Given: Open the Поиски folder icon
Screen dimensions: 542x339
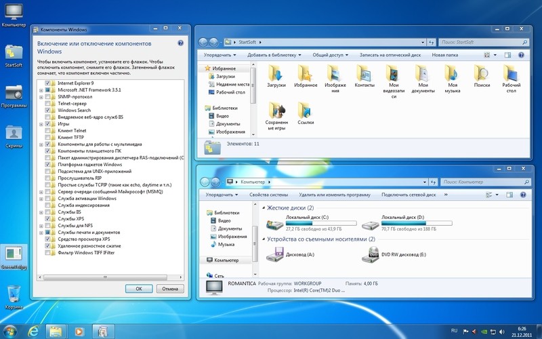Looking at the screenshot, I should [x=482, y=73].
